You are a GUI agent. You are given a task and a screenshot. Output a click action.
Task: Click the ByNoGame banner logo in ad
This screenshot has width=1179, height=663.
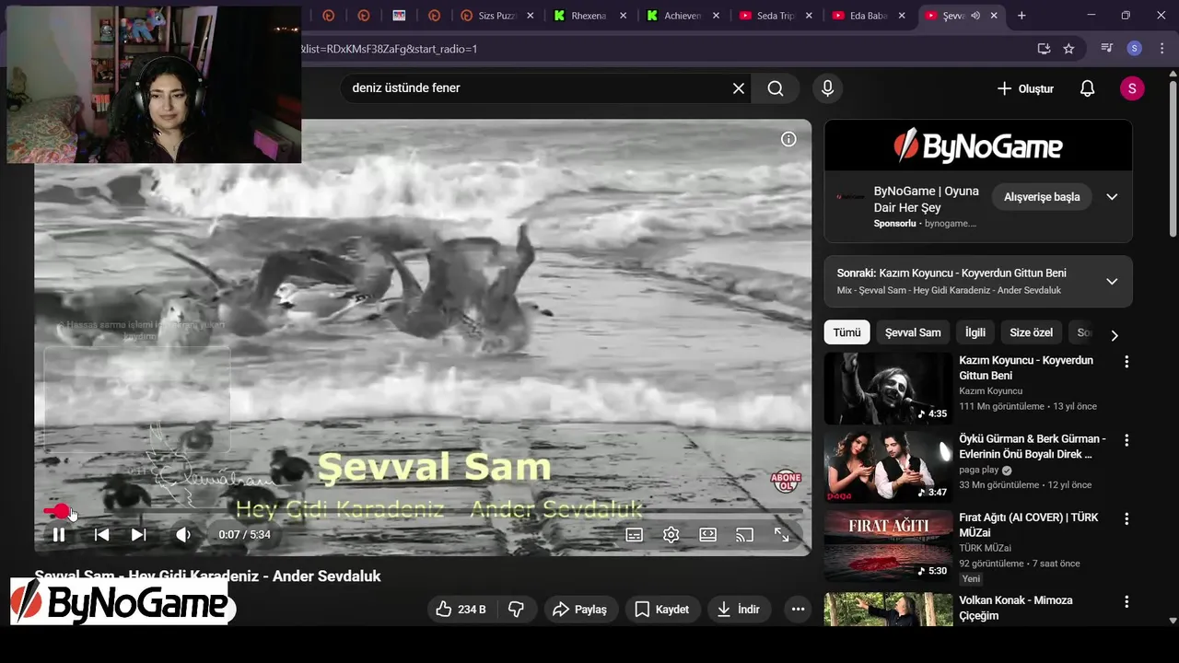click(x=978, y=145)
